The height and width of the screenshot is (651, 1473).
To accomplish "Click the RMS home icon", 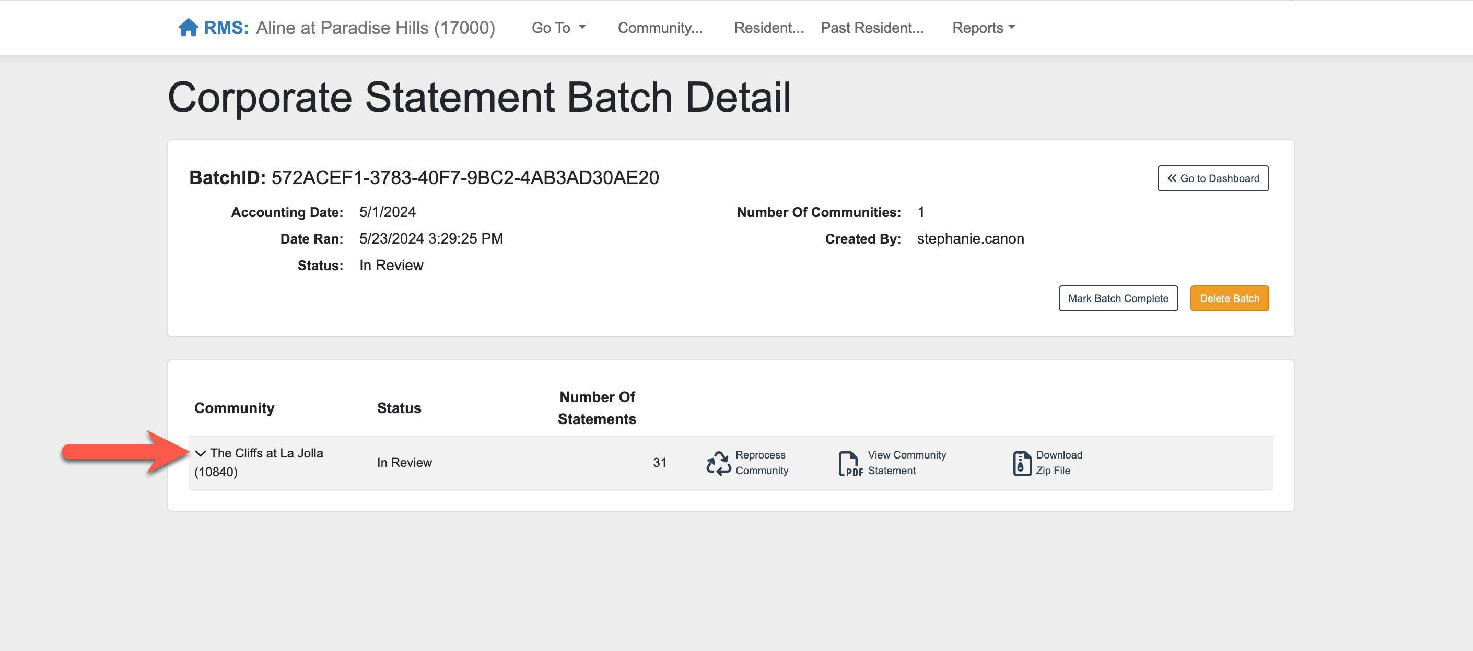I will click(x=188, y=28).
